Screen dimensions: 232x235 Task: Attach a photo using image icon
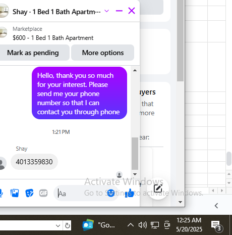15,193
